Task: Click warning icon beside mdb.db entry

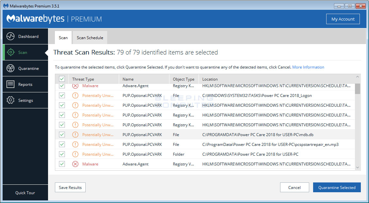Action: click(x=75, y=135)
